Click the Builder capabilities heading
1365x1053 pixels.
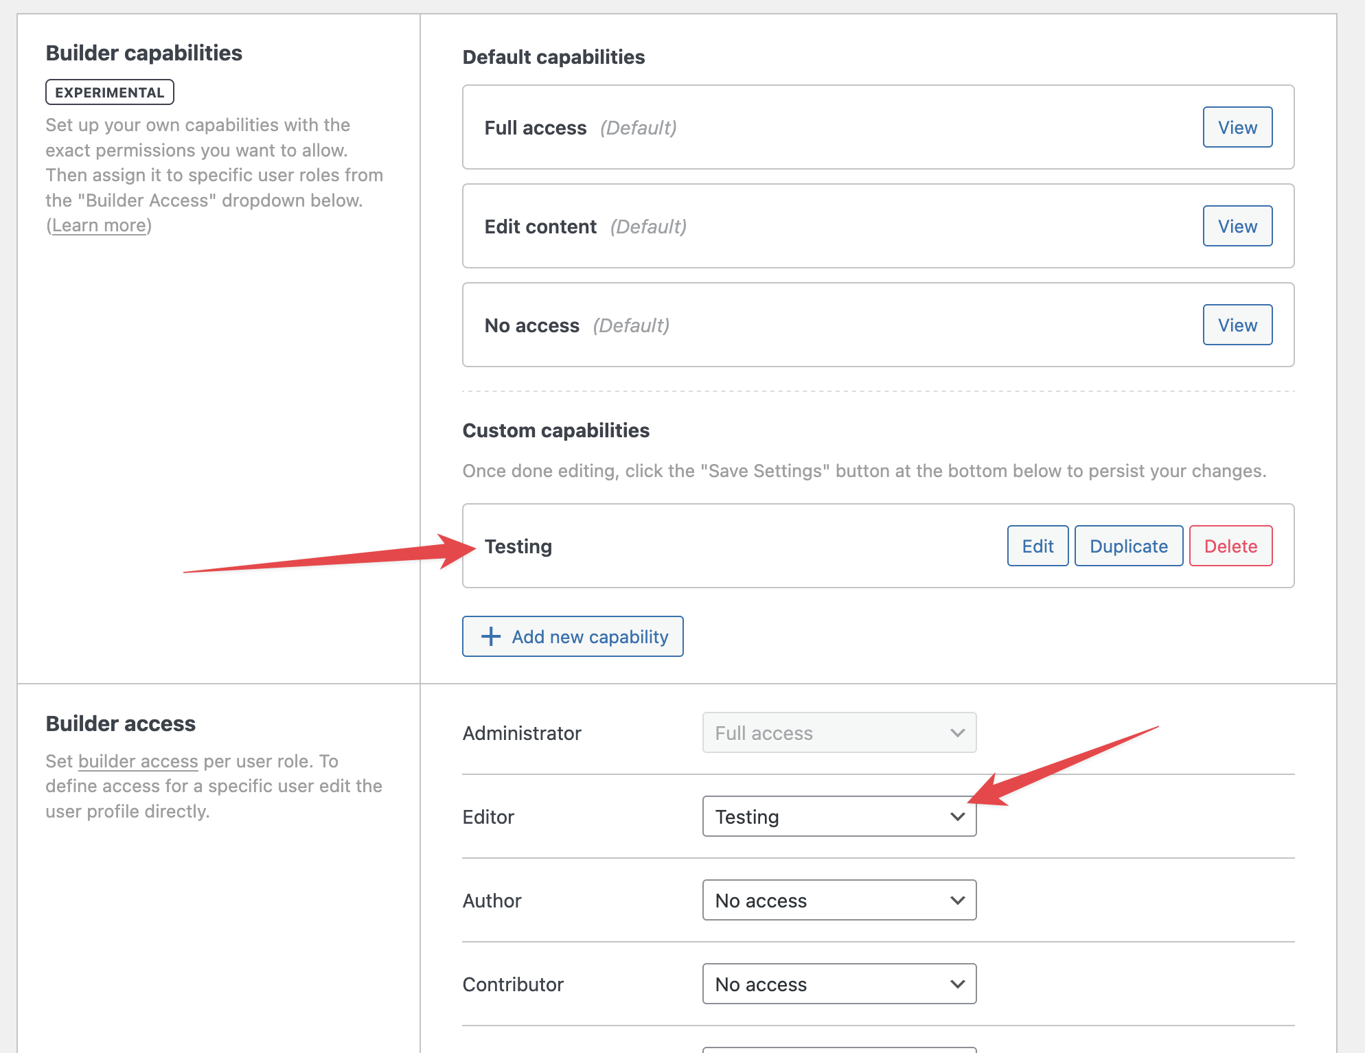click(x=144, y=52)
